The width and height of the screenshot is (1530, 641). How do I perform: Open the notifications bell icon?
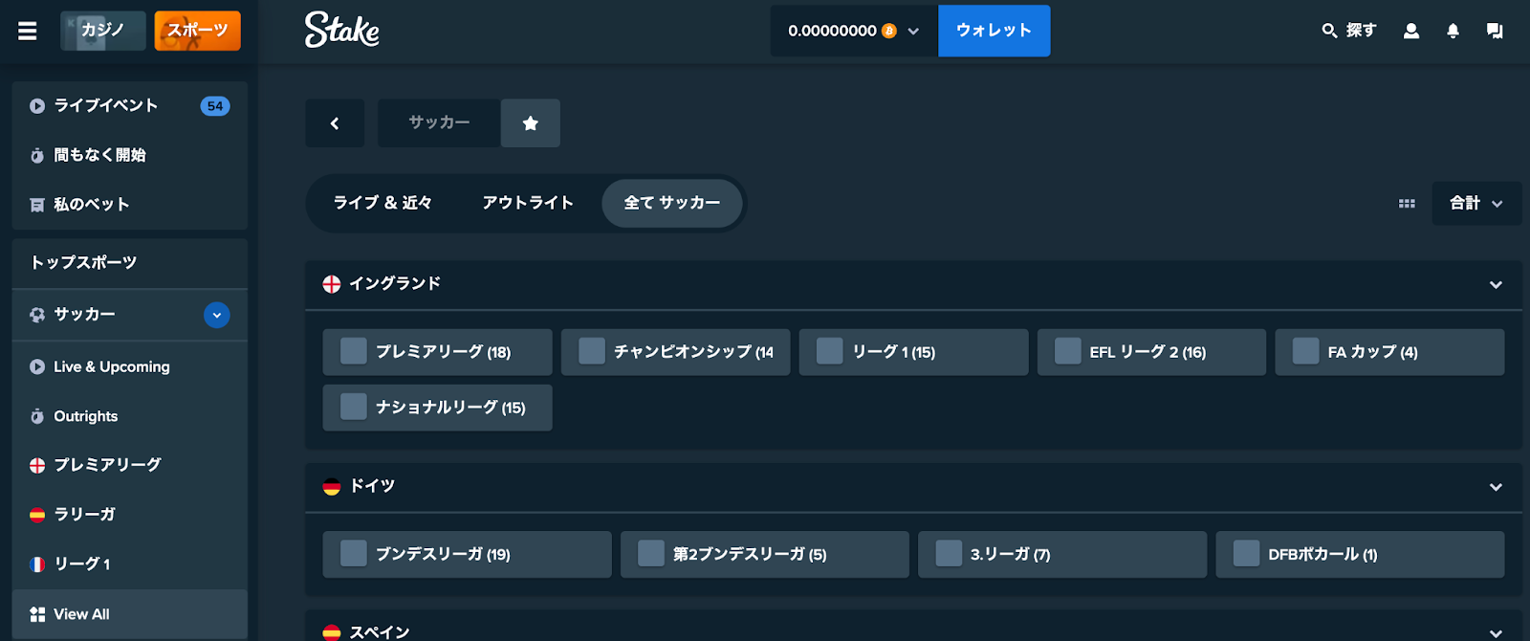point(1453,31)
